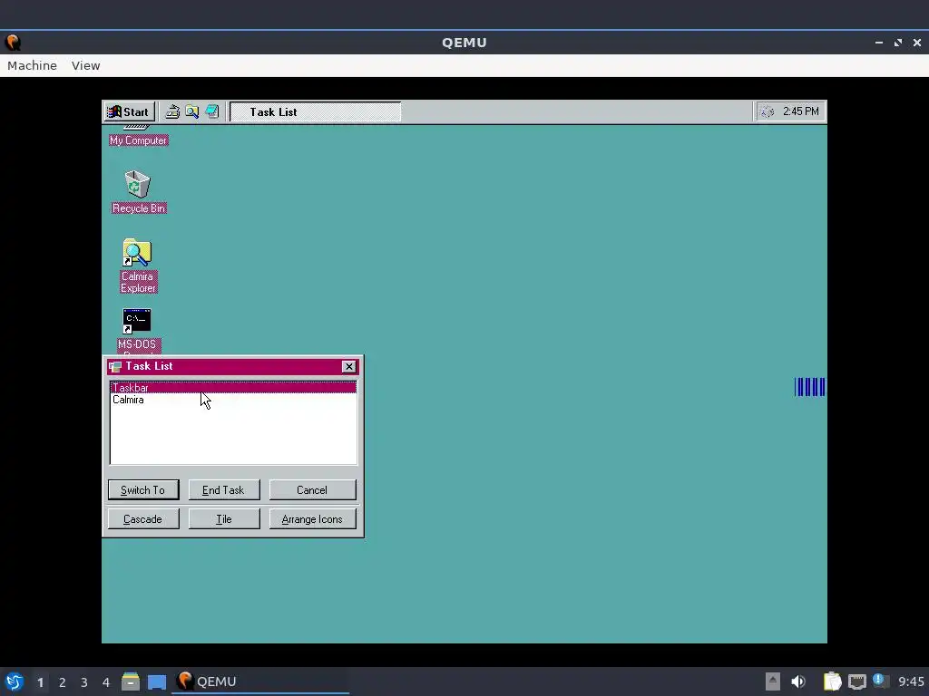Open the QEMU View menu
The width and height of the screenshot is (929, 696).
point(86,65)
